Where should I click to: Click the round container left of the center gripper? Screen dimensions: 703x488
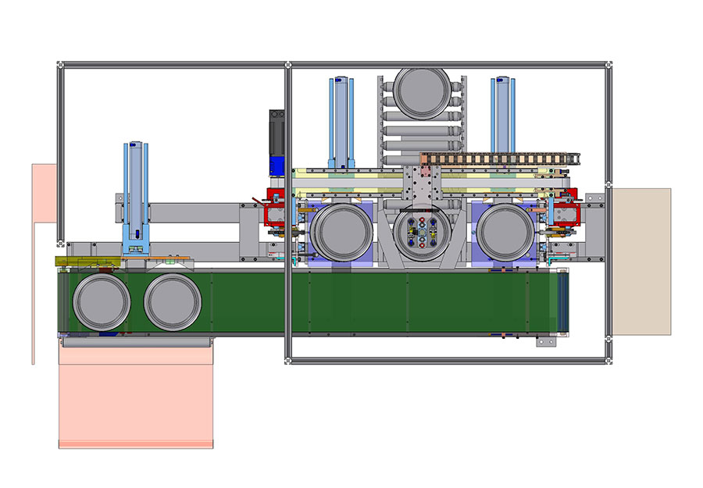341,233
